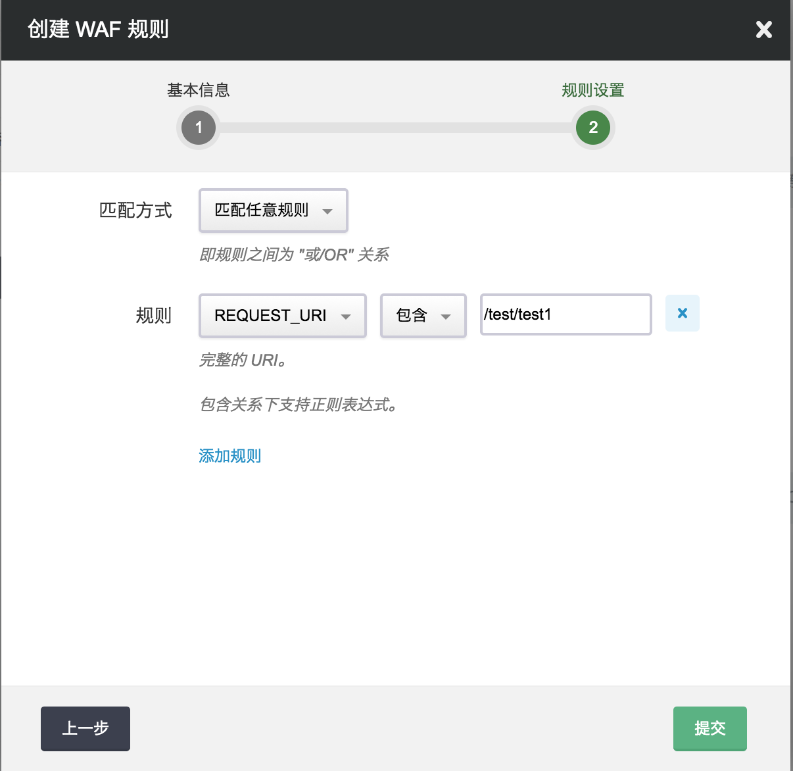Go back with the 上一步 button
793x771 pixels.
pos(85,728)
